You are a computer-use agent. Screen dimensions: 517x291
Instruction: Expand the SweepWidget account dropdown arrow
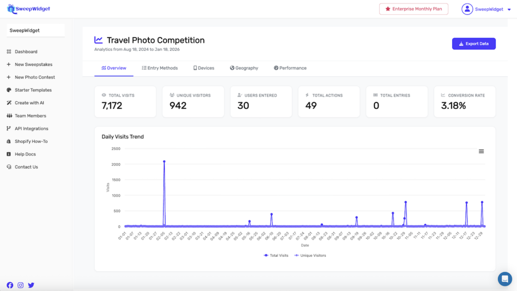509,10
